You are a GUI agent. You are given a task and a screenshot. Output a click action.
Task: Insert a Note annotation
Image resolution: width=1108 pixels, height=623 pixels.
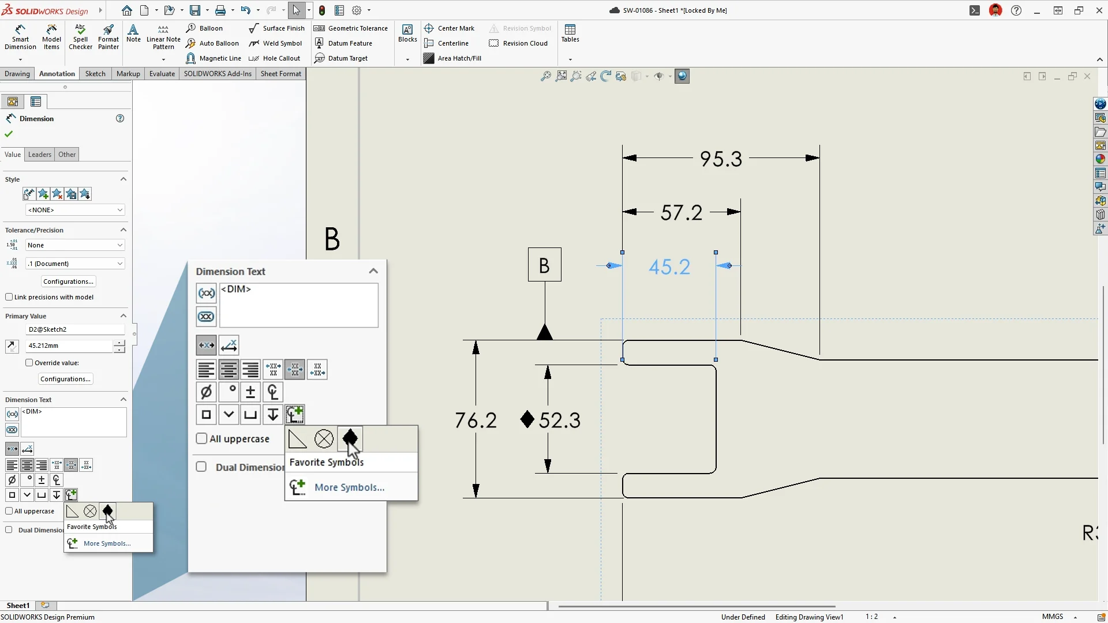pos(133,33)
